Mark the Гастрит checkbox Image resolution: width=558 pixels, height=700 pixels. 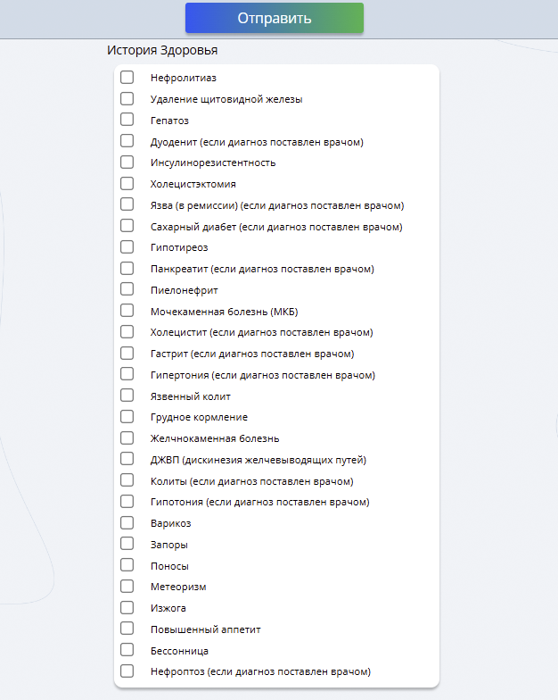(127, 354)
